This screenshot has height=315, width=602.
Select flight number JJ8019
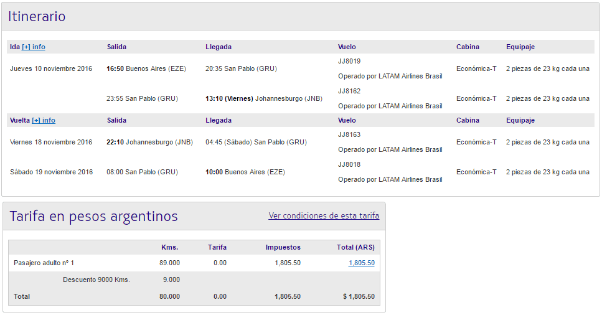(349, 61)
